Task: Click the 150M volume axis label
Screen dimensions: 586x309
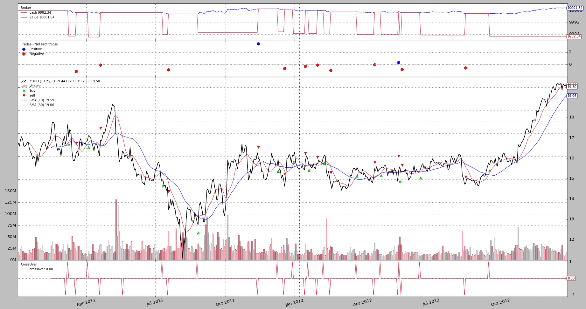Action: pyautogui.click(x=10, y=191)
